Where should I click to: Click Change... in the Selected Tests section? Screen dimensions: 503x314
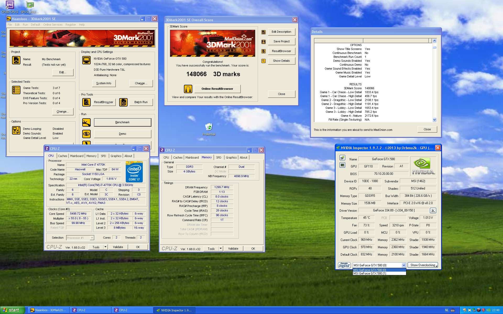click(x=63, y=111)
